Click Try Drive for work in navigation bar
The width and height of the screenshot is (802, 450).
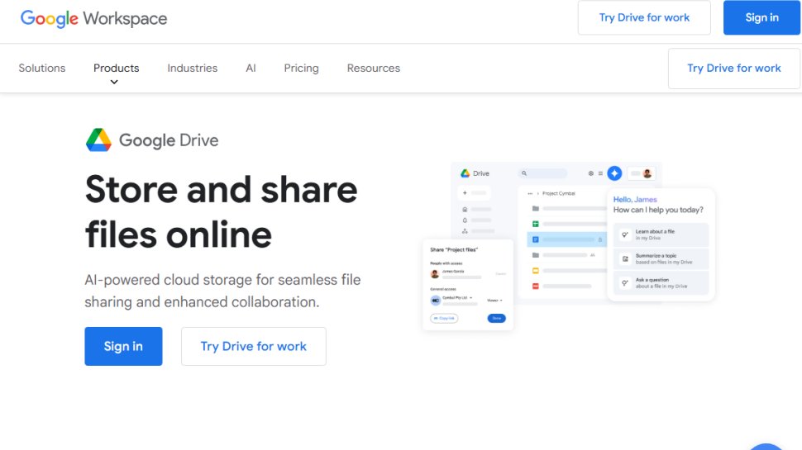[x=734, y=69]
